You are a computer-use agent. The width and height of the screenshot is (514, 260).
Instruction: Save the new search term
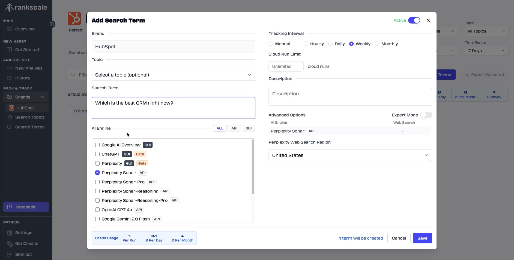pyautogui.click(x=422, y=238)
